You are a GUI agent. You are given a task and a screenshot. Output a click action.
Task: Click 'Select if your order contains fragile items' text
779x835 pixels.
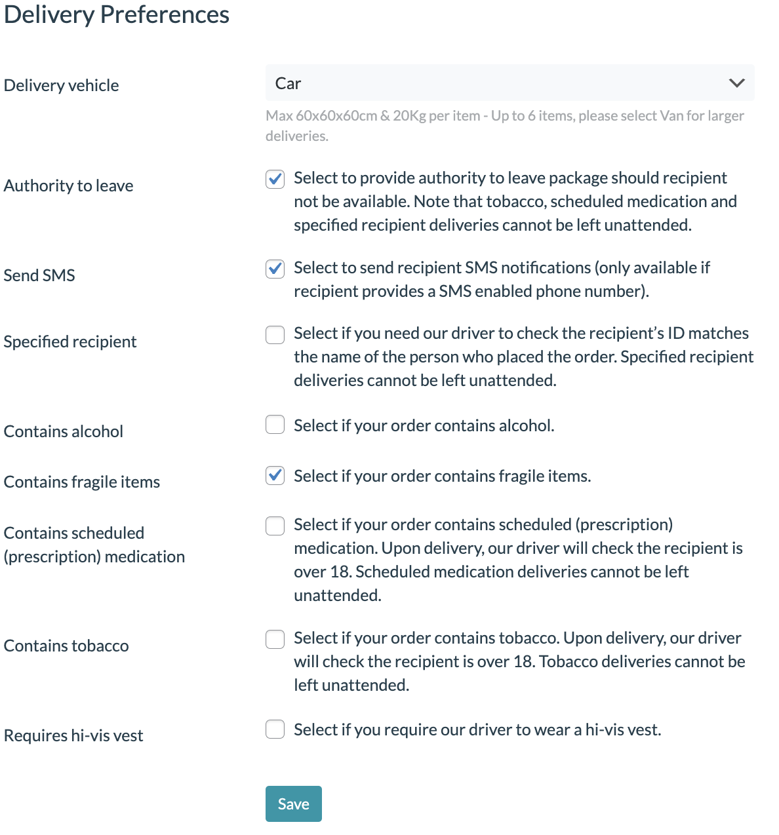pyautogui.click(x=442, y=476)
